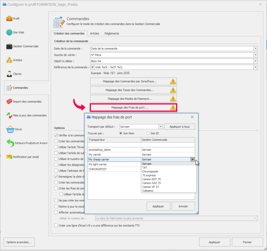Open Clients sidebar icon
Screen dimensions: 267x251
[9, 74]
